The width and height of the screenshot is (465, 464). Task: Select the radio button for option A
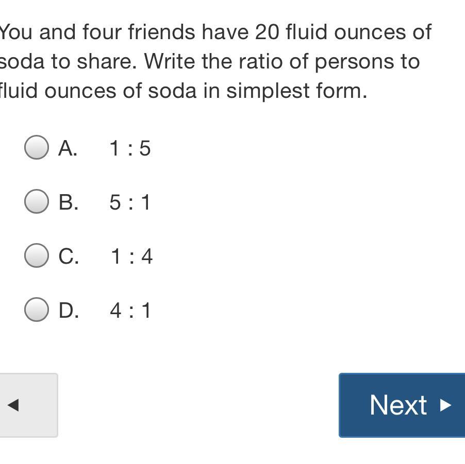tap(37, 147)
